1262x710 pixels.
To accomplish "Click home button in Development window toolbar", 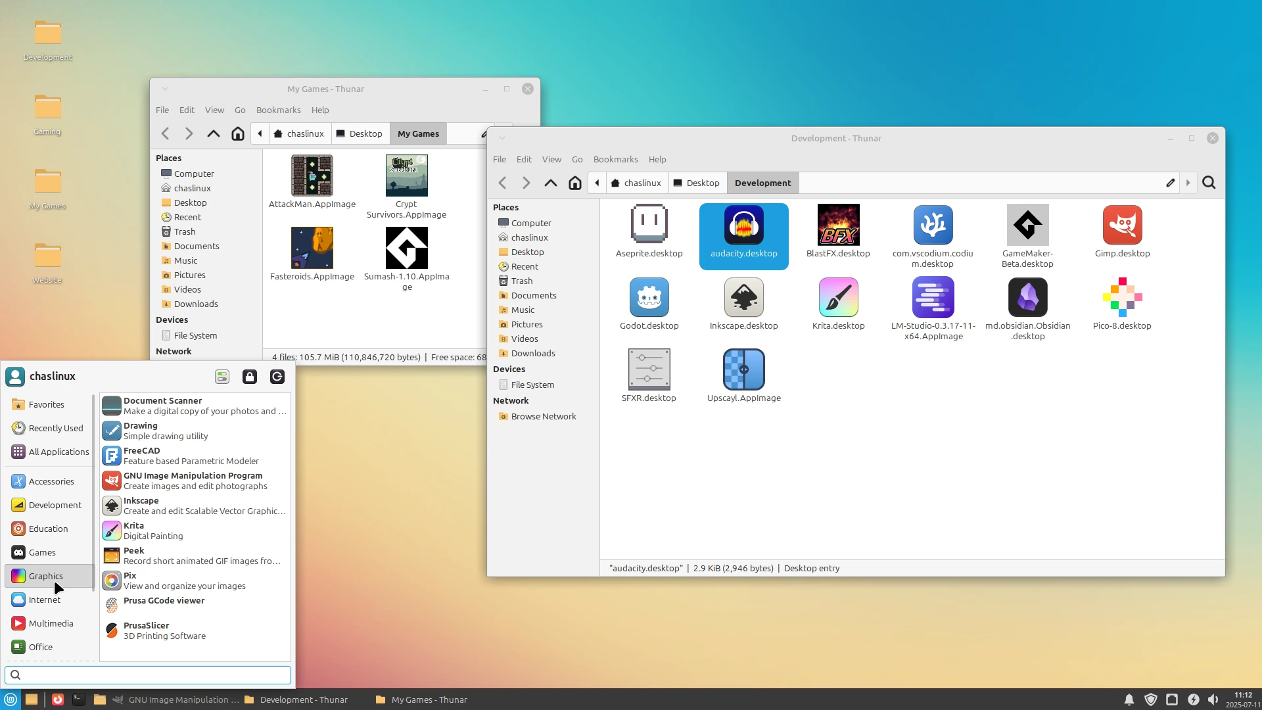I will [575, 183].
